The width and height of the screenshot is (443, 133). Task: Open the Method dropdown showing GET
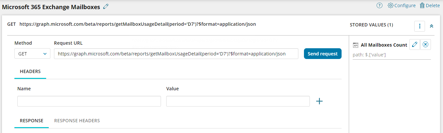point(32,54)
